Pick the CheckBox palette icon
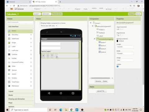Image resolution: width=149 pixels, height=112 pixels. click(x=9, y=35)
